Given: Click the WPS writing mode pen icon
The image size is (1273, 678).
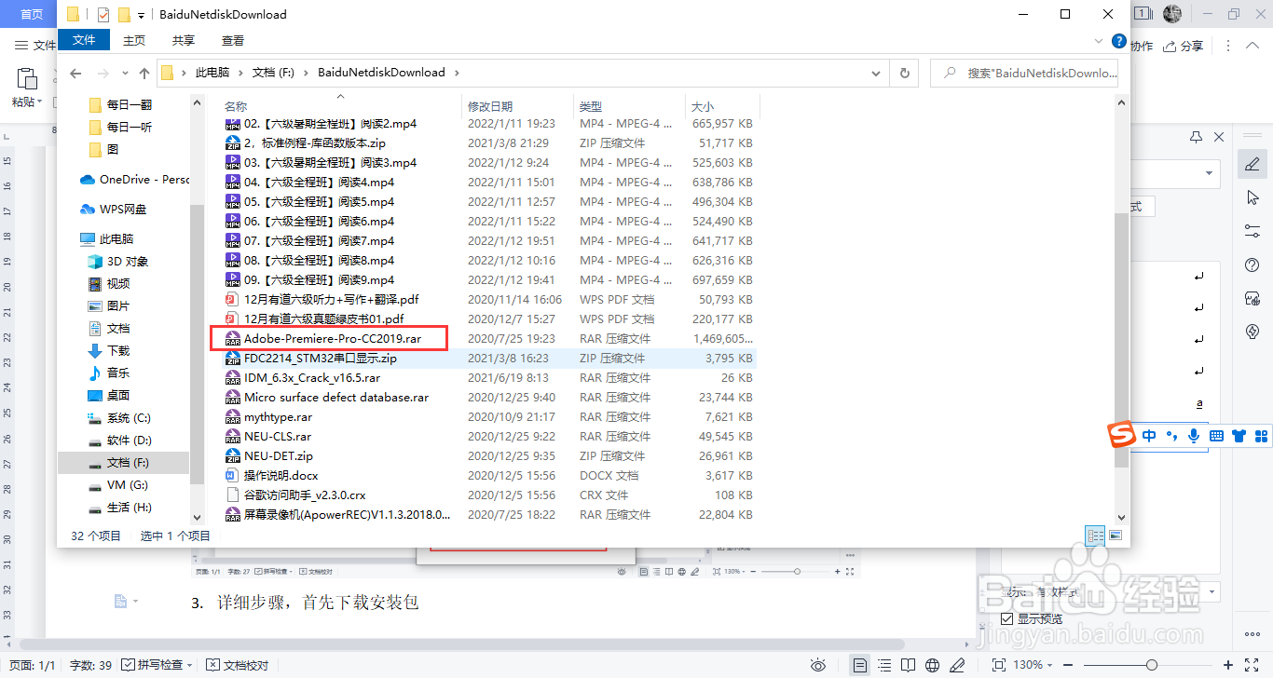Looking at the screenshot, I should point(957,665).
